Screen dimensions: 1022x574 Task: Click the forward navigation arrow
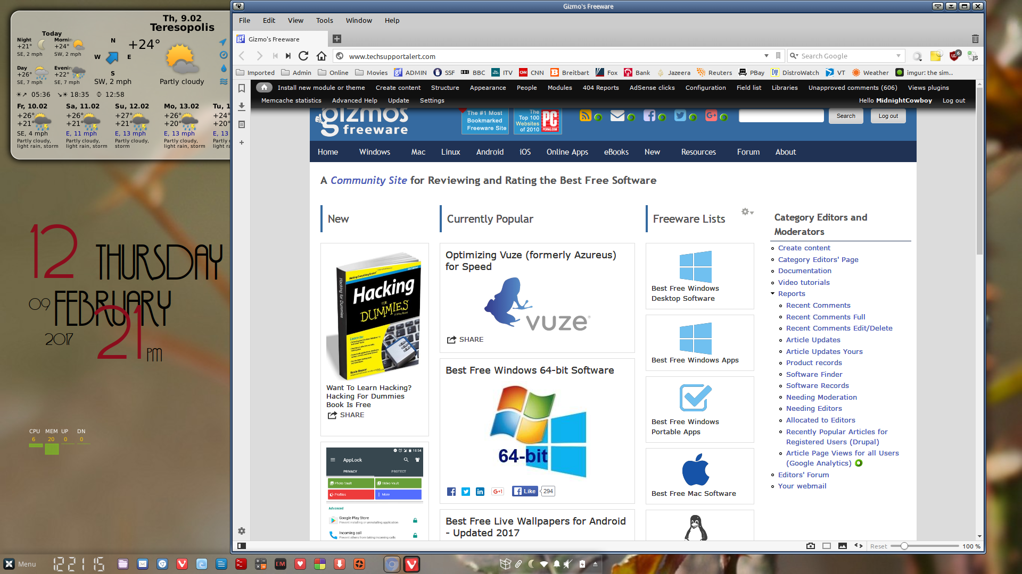tap(259, 56)
